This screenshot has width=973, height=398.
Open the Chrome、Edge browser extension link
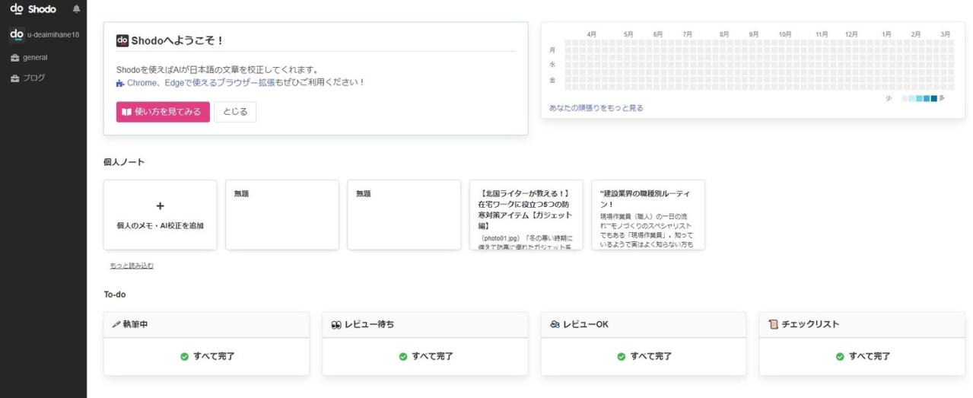click(x=201, y=82)
